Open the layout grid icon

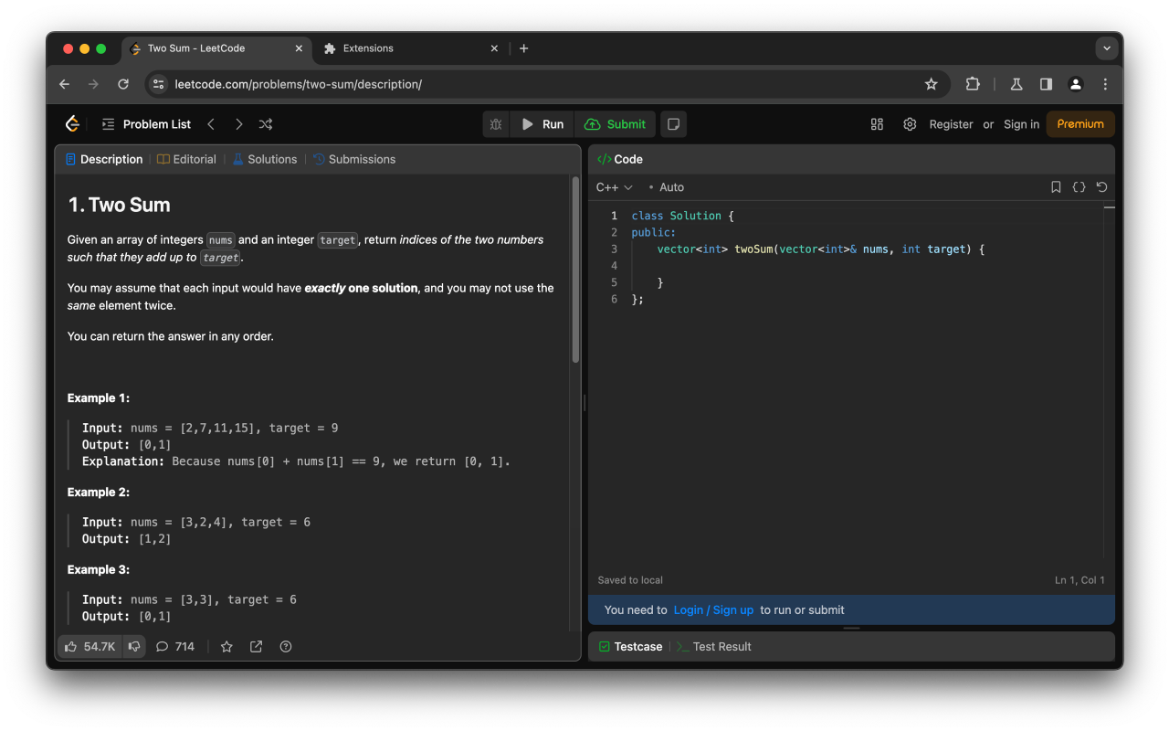(877, 124)
